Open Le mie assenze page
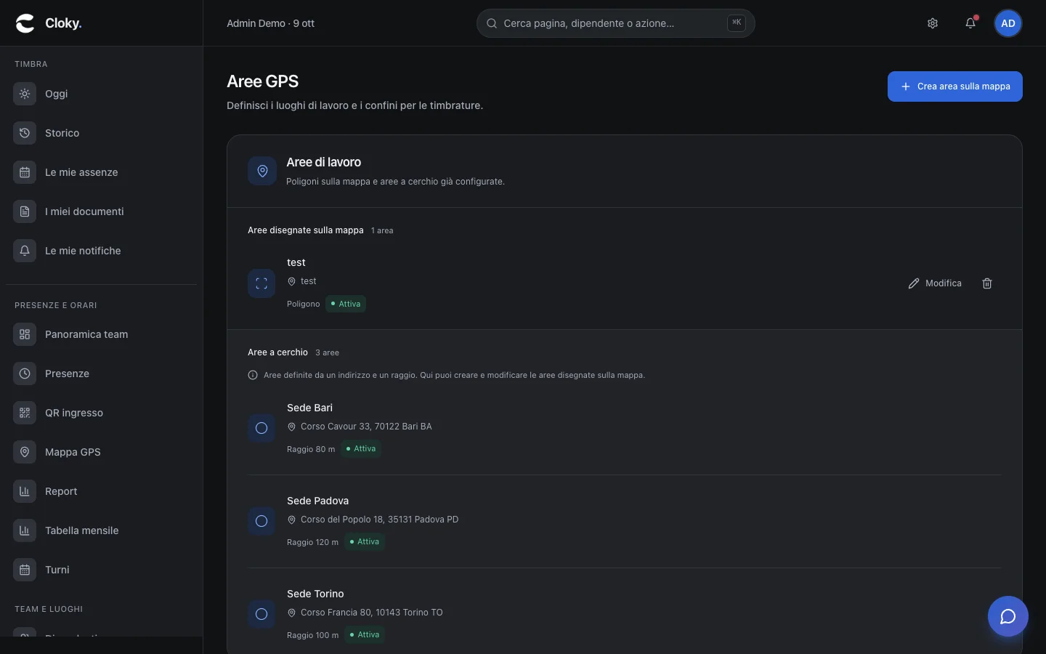 pyautogui.click(x=101, y=172)
